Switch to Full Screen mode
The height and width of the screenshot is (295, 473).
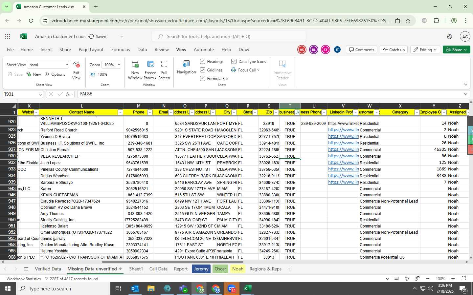pos(164,70)
